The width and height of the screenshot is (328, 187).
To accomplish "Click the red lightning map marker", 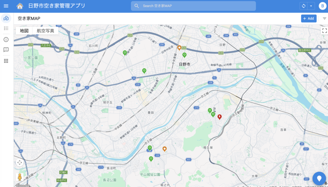I will tap(219, 117).
